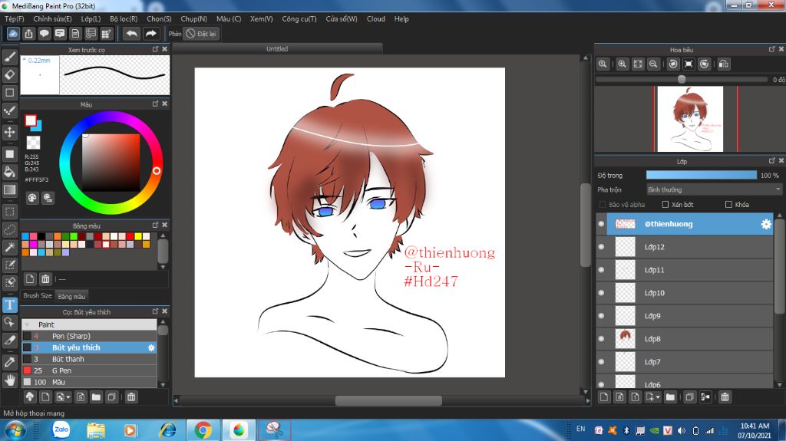Click the cloud save toolbar icon

[x=13, y=34]
